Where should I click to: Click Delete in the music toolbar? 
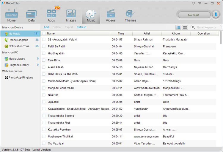[x=56, y=27]
